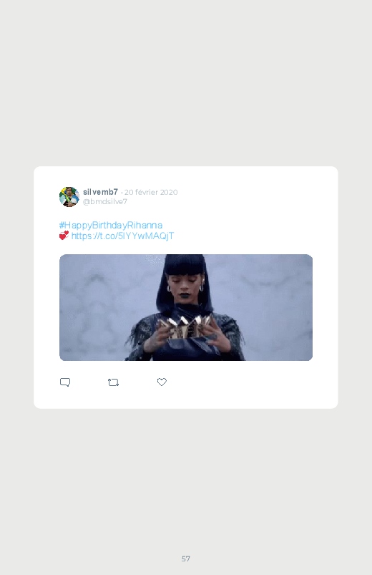Image resolution: width=372 pixels, height=575 pixels.
Task: Click the retweet arrows icon
Action: click(x=113, y=382)
